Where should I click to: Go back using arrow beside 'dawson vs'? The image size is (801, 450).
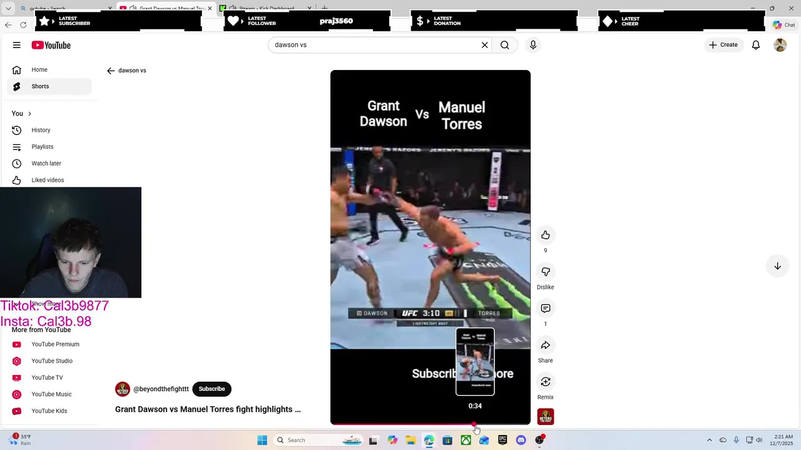[111, 71]
